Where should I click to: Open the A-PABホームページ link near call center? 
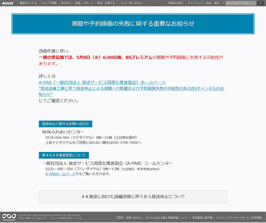60,174
